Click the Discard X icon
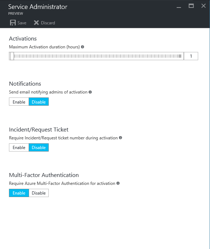Image resolution: width=210 pixels, height=249 pixels. [36, 23]
